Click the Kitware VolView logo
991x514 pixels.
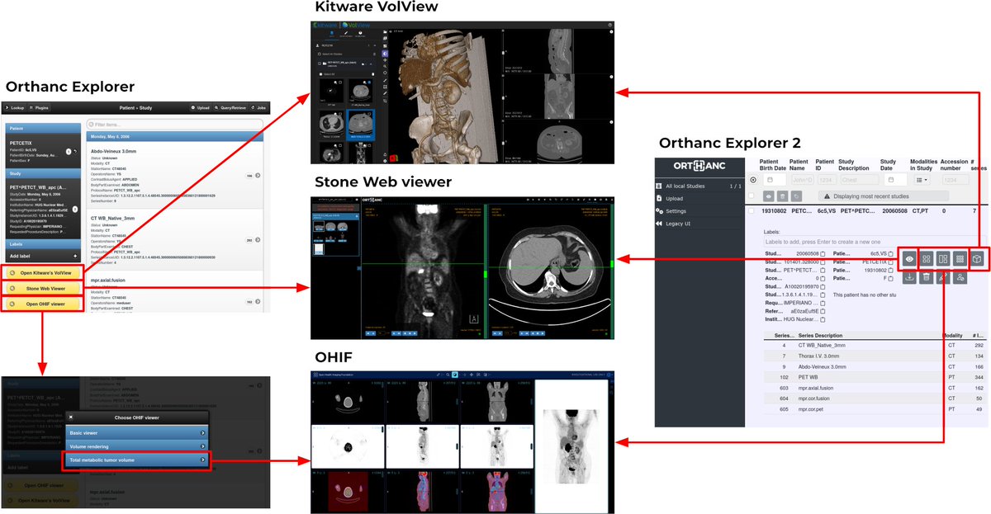point(342,27)
